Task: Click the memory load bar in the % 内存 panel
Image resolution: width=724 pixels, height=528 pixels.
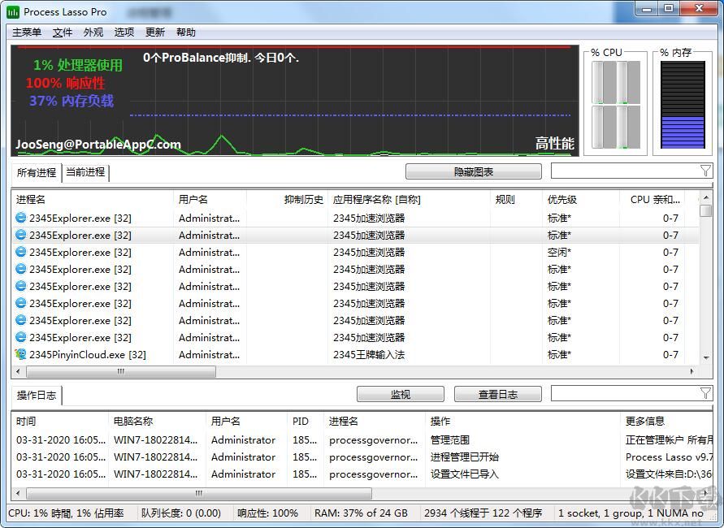Action: click(x=683, y=132)
